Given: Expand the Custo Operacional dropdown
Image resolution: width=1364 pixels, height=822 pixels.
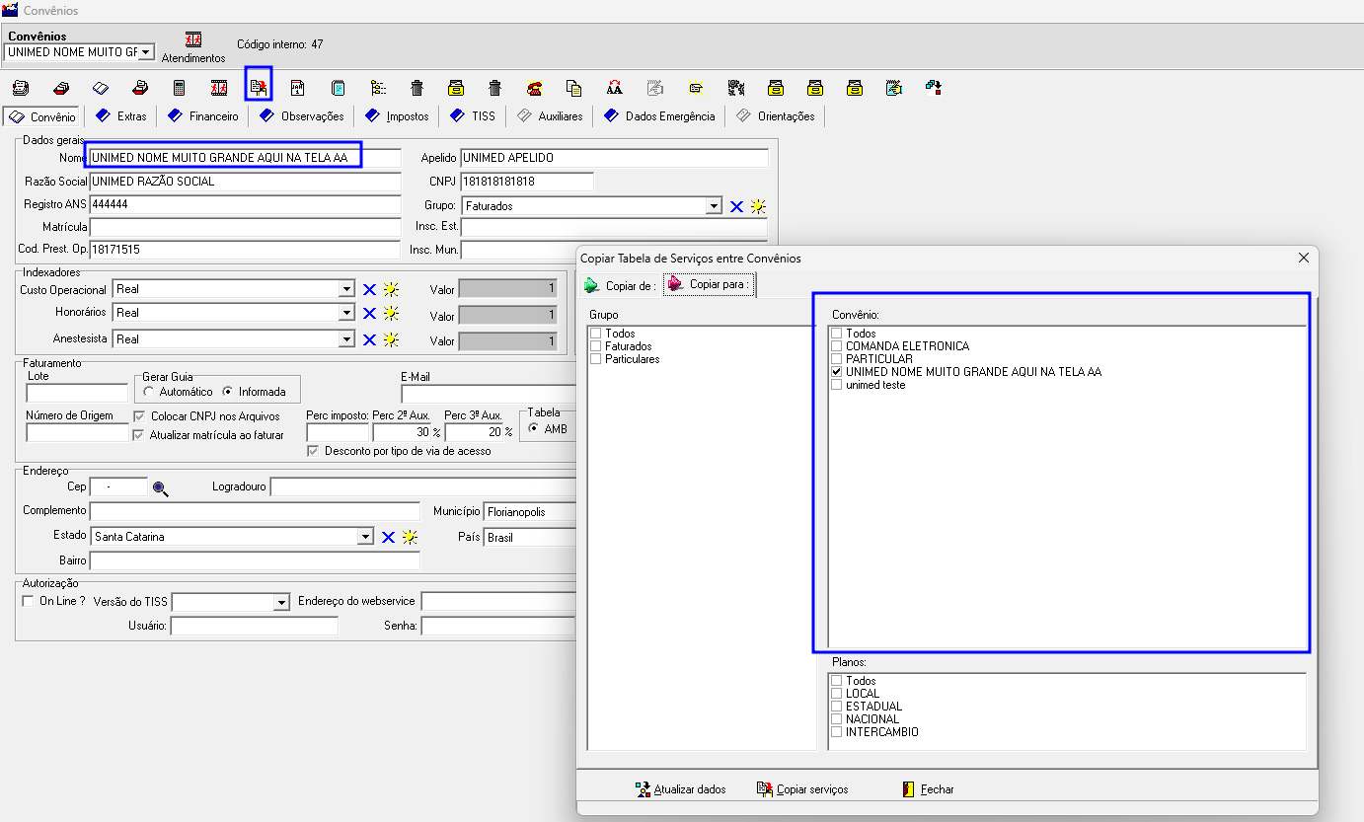Looking at the screenshot, I should click(346, 289).
